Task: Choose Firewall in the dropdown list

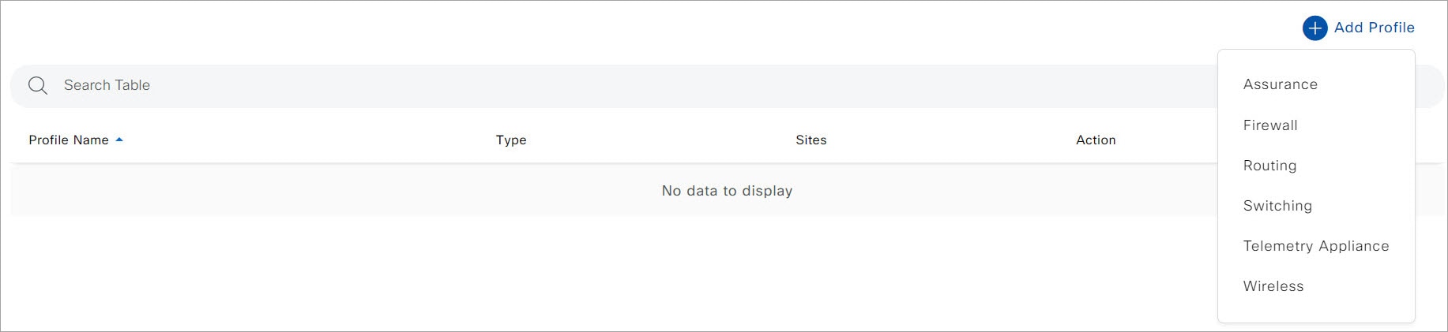Action: click(x=1269, y=125)
